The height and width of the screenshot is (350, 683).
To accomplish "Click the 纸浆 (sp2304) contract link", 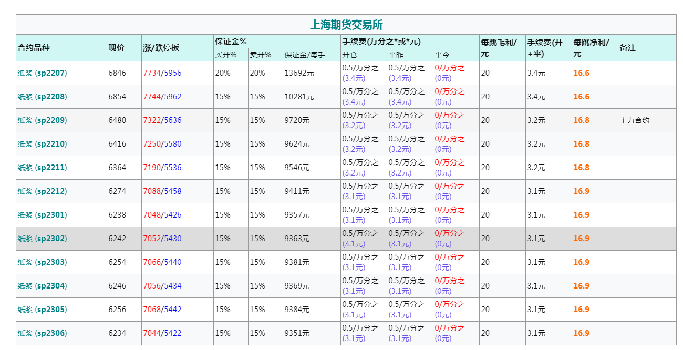I will pos(43,286).
